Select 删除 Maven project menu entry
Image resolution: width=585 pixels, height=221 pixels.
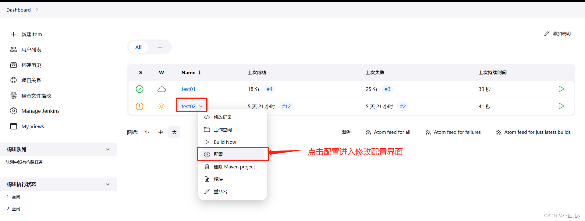pyautogui.click(x=232, y=167)
